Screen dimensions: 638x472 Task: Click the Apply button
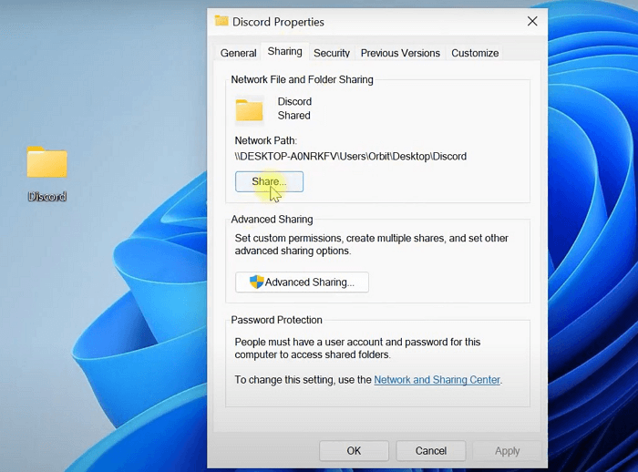pos(507,451)
